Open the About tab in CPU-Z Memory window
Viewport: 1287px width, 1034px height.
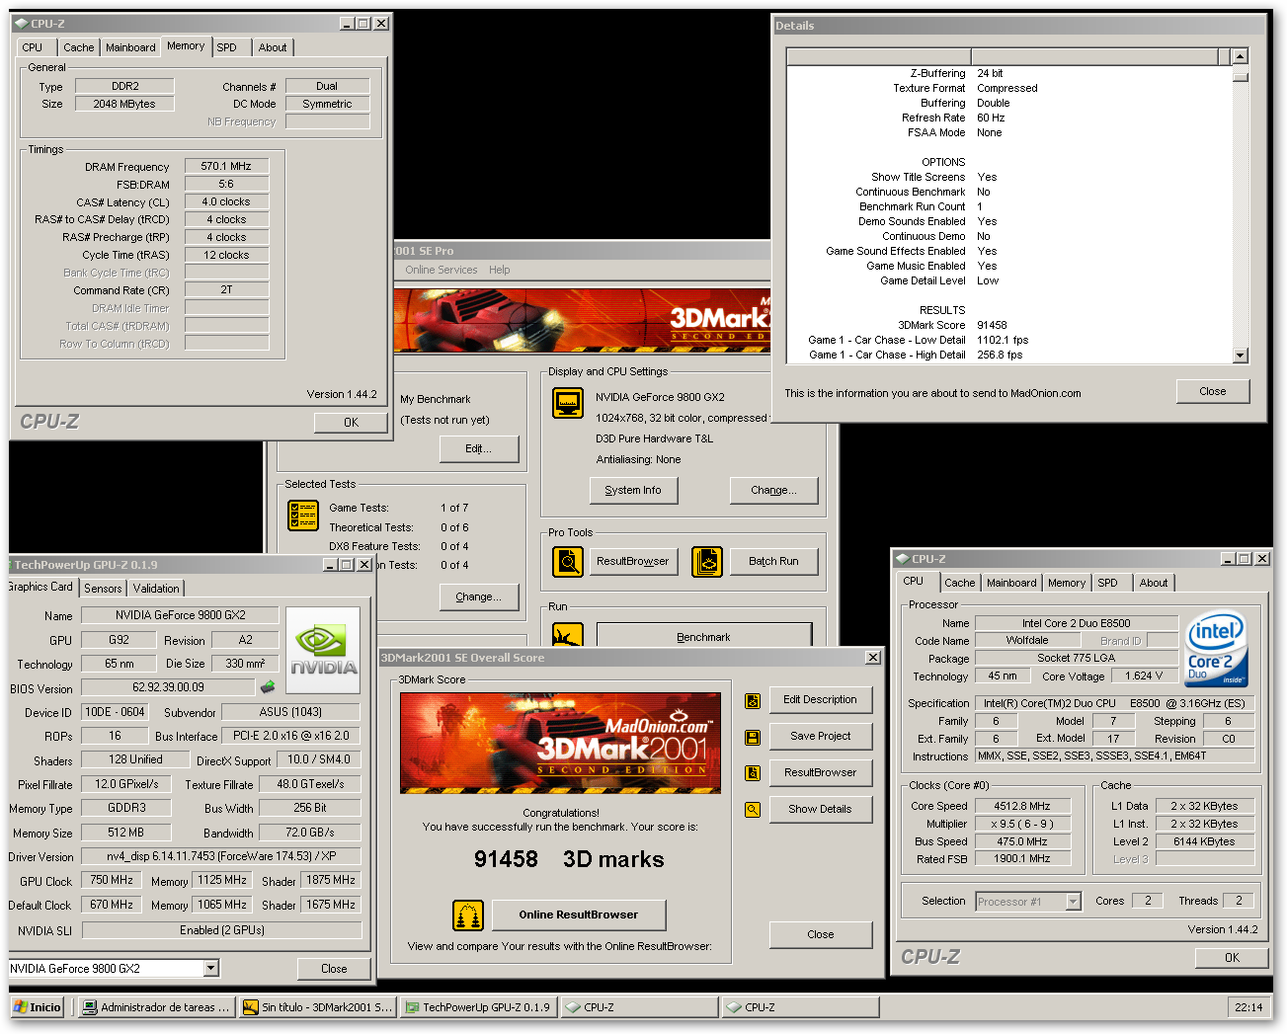[x=273, y=47]
